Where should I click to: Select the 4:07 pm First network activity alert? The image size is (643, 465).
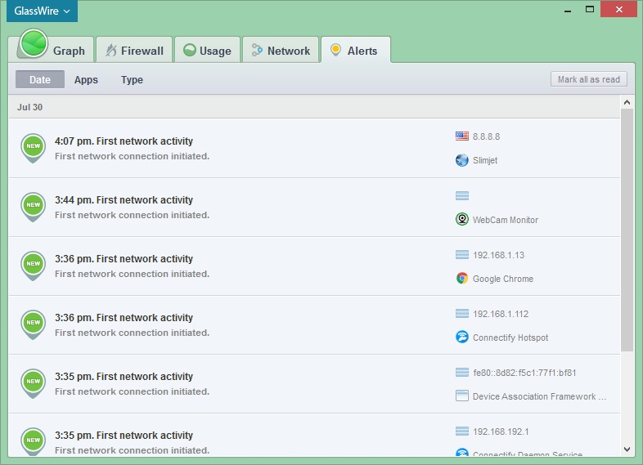[x=314, y=148]
